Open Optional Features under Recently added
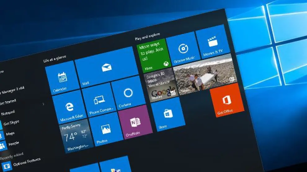Screen dimensions: 307x172 [x=26, y=161]
